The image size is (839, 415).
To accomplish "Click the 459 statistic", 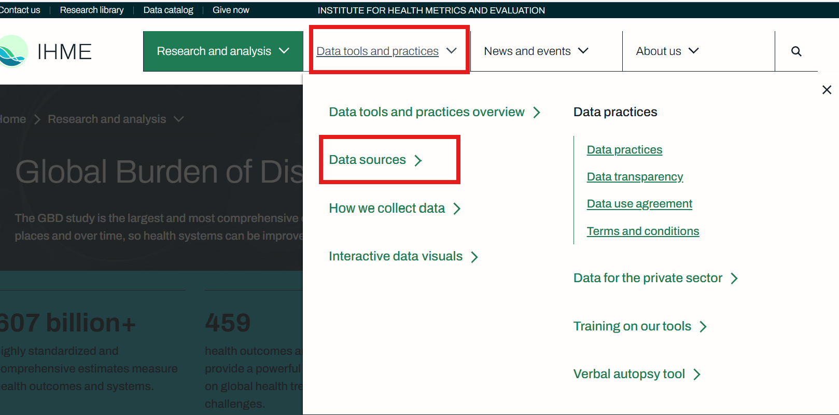I will point(228,323).
